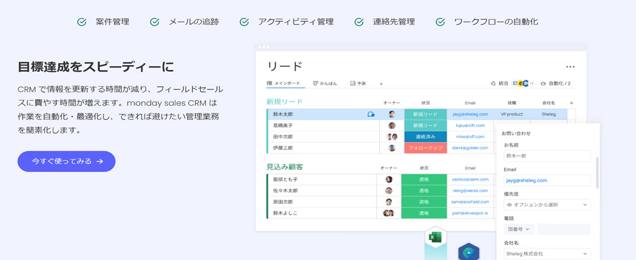The width and height of the screenshot is (636, 260).
Task: Click owner avatar in 服部とも子 row
Action: (389, 180)
